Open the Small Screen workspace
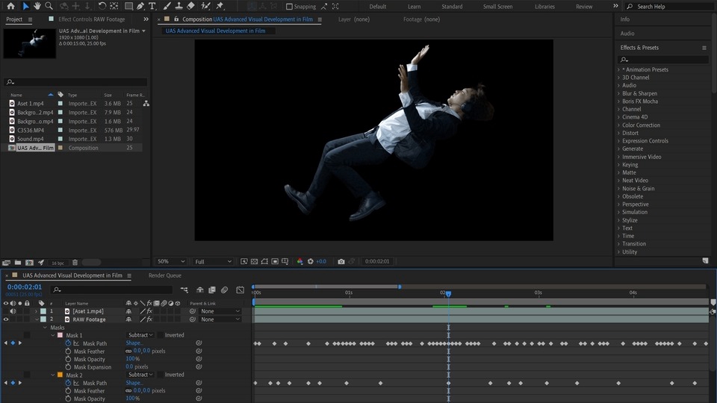This screenshot has width=717, height=403. coord(497,7)
